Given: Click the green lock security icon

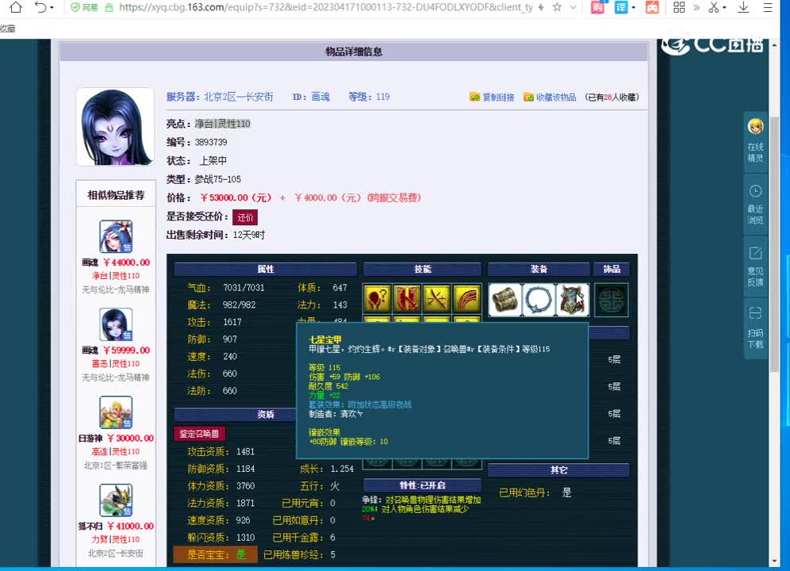Looking at the screenshot, I should tap(109, 8).
